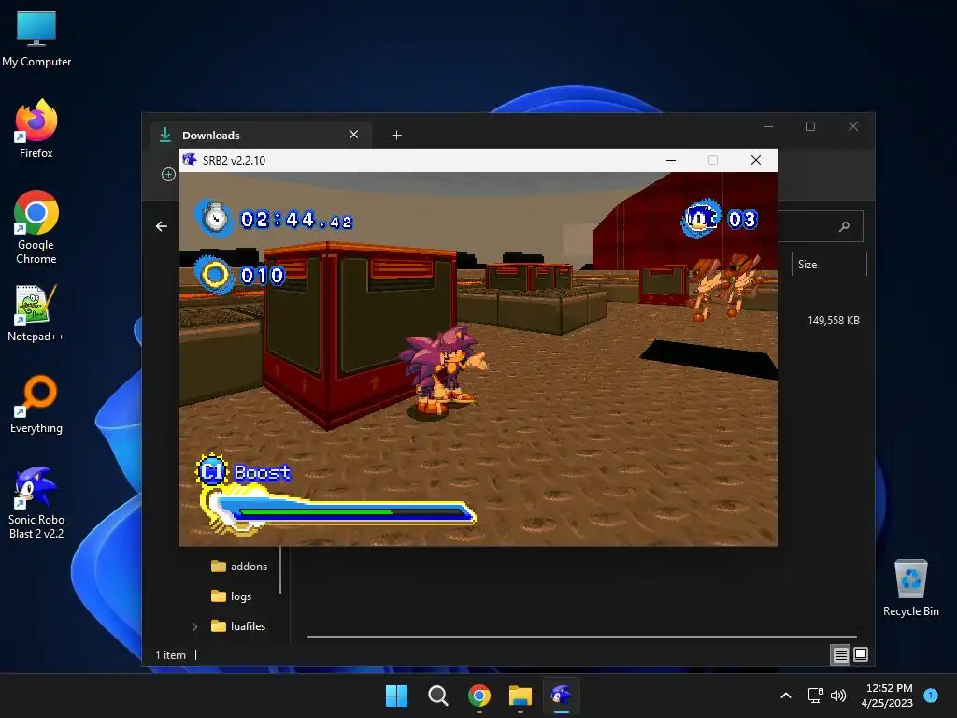Image resolution: width=957 pixels, height=718 pixels.
Task: Open the Sonic Robo Blast 2 desktop shortcut
Action: coord(36,503)
